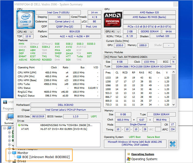This screenshot has width=193, height=163.
Task: Click the cache value 4x32 + 4x32 + 4x256 + 8M
Action: [75, 36]
